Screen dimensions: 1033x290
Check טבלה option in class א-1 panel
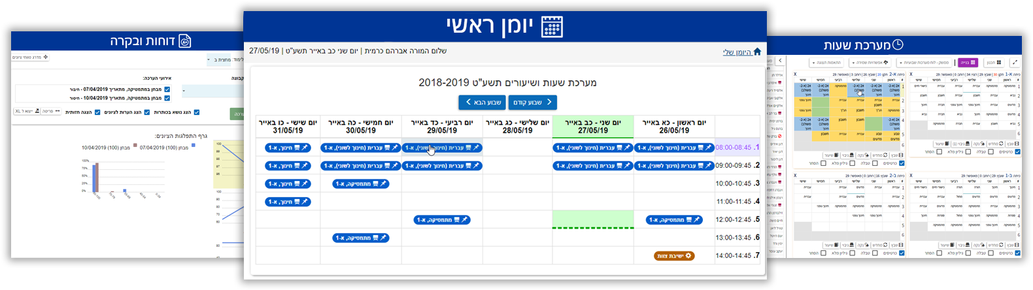[991, 152]
